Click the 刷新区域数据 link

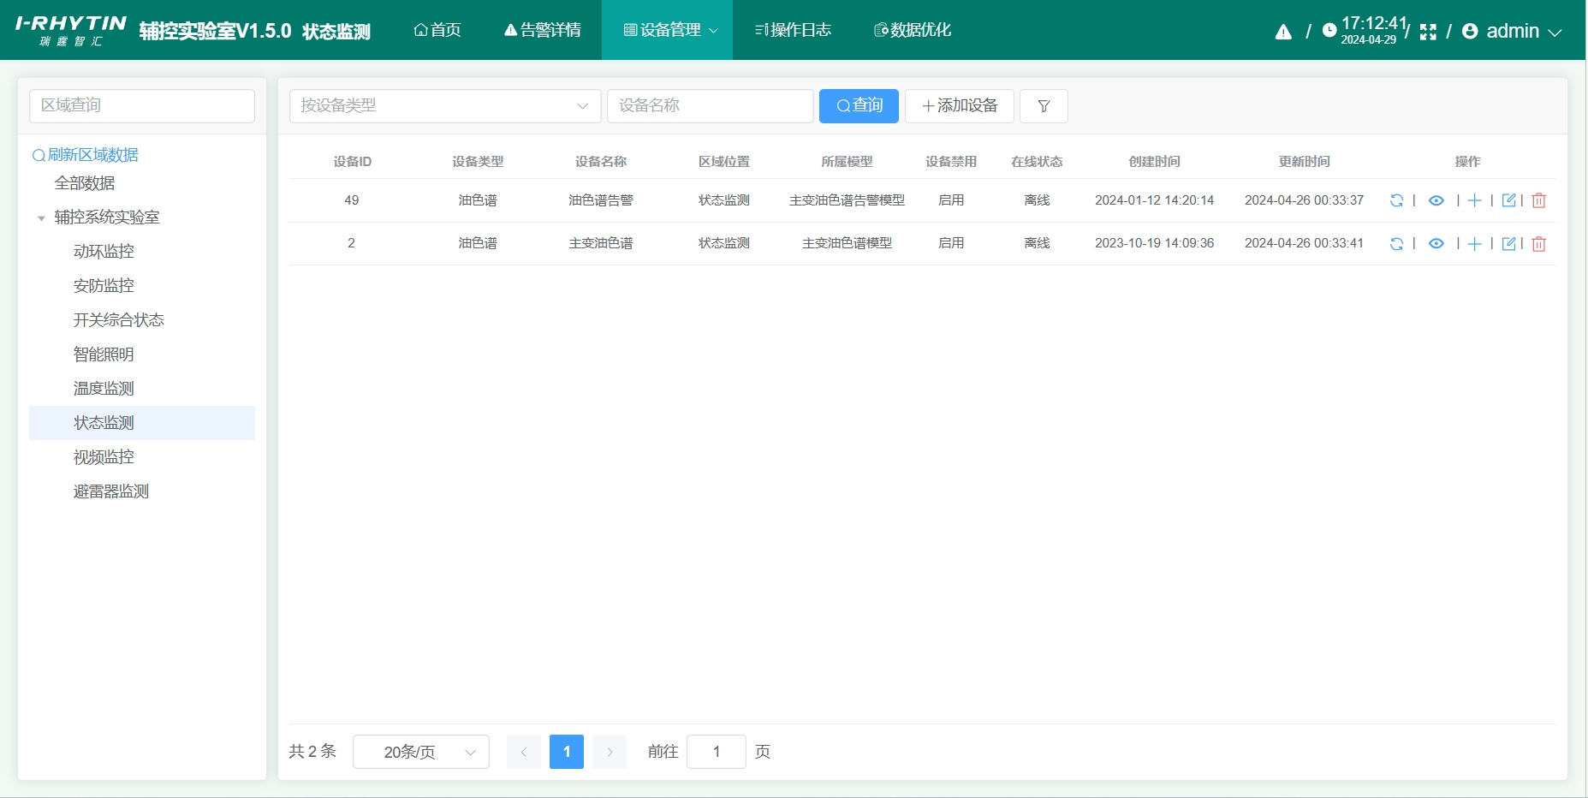tap(87, 155)
